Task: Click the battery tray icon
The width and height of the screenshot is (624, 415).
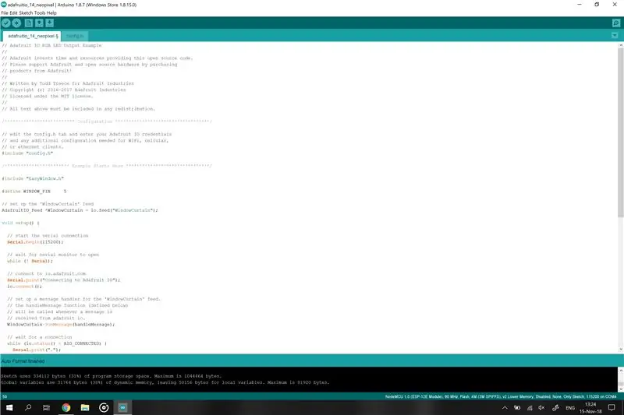Action: (517, 408)
